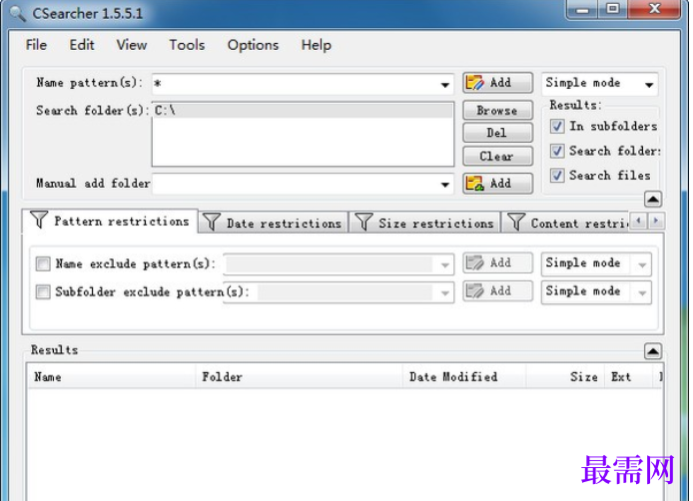Open the Manual add folder dropdown
Viewport: 693px width, 501px height.
pos(445,185)
